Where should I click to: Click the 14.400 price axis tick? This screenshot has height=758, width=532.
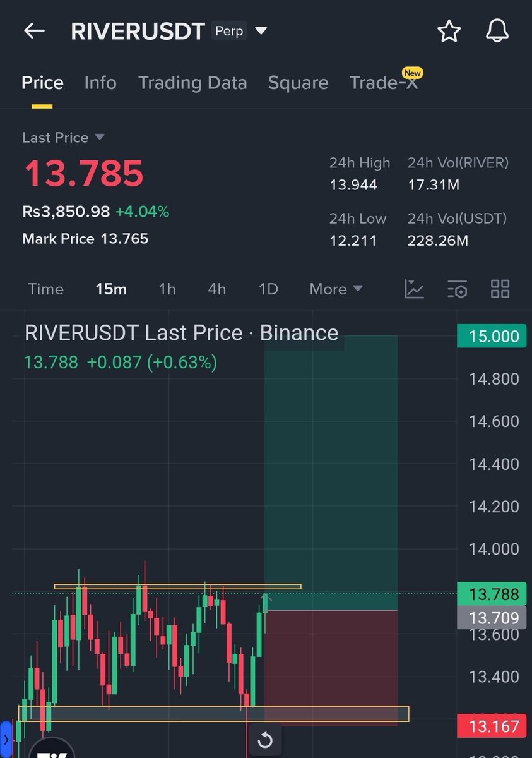[494, 464]
